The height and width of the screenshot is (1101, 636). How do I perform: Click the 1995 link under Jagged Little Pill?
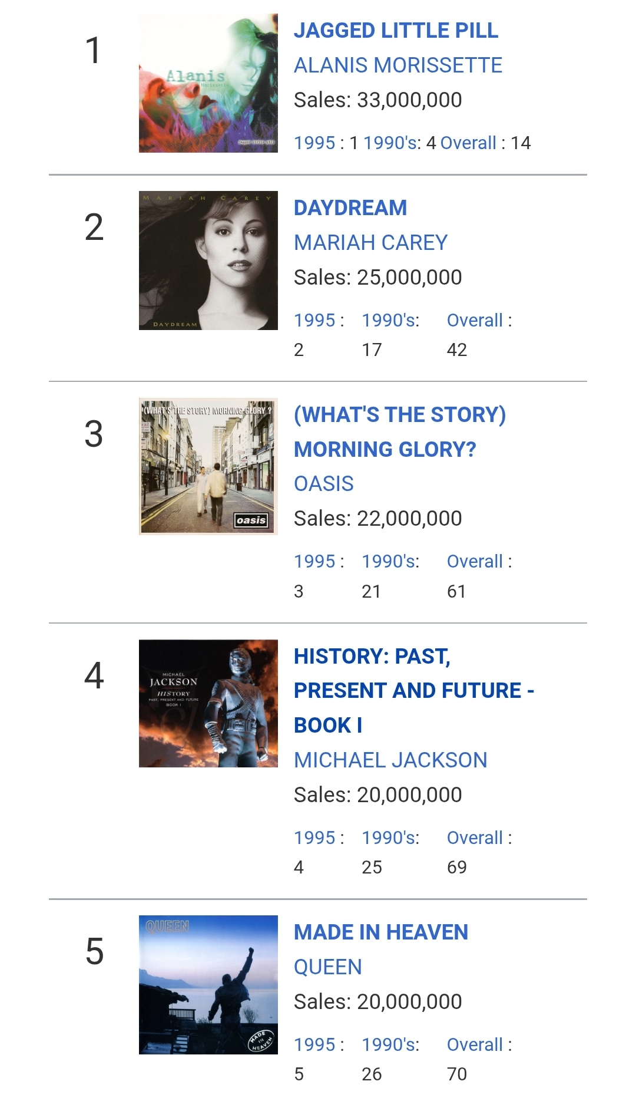[314, 143]
